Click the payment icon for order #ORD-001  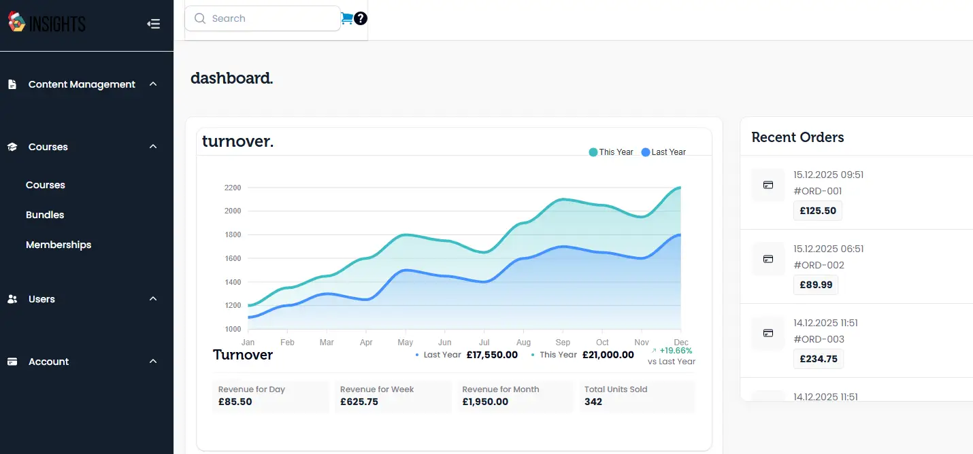tap(768, 185)
